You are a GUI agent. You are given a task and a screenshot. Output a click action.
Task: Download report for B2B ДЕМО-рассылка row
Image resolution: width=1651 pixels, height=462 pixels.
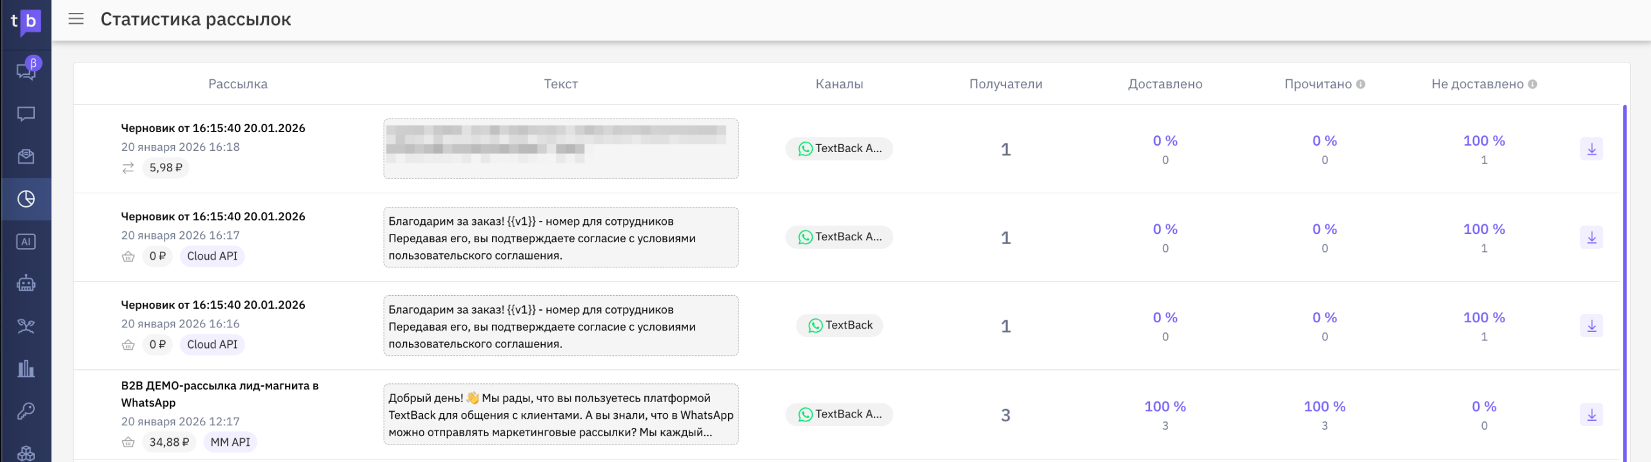click(x=1591, y=414)
